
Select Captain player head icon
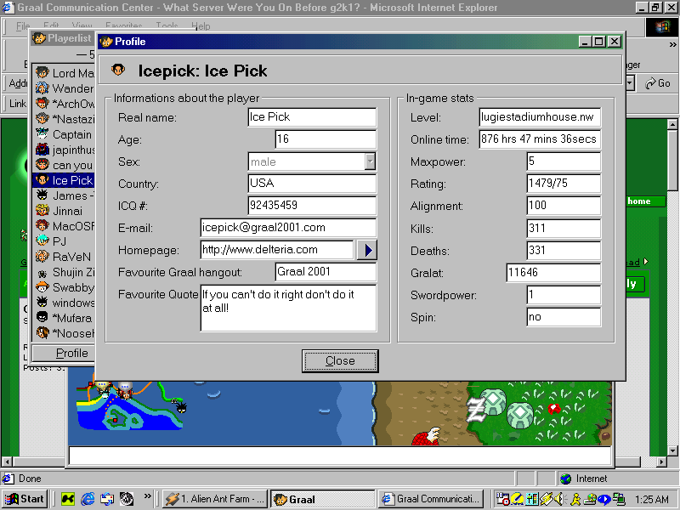pyautogui.click(x=42, y=134)
